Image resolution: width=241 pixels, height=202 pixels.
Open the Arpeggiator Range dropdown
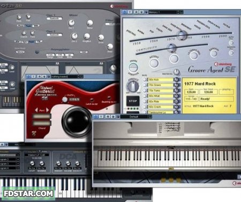[50, 55]
